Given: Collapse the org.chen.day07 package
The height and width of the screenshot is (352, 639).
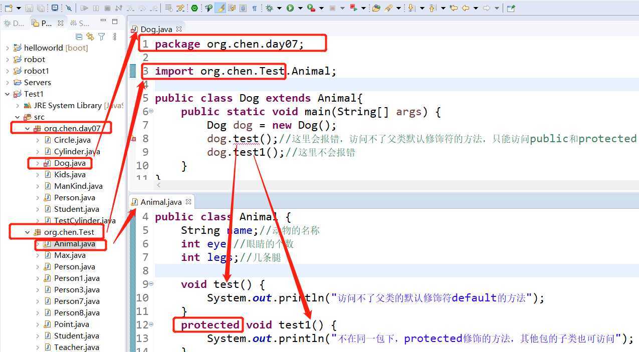Looking at the screenshot, I should click(x=28, y=129).
